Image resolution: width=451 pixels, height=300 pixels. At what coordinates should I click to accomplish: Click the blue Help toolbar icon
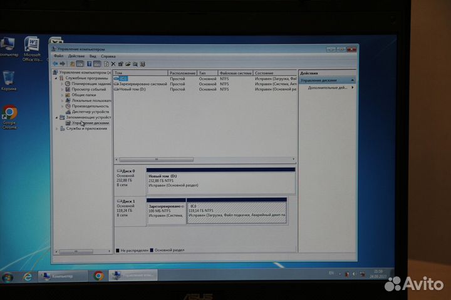tap(89, 64)
